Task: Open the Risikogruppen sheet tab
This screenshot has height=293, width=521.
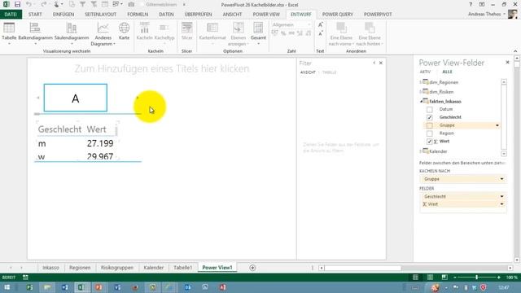Action: click(117, 268)
